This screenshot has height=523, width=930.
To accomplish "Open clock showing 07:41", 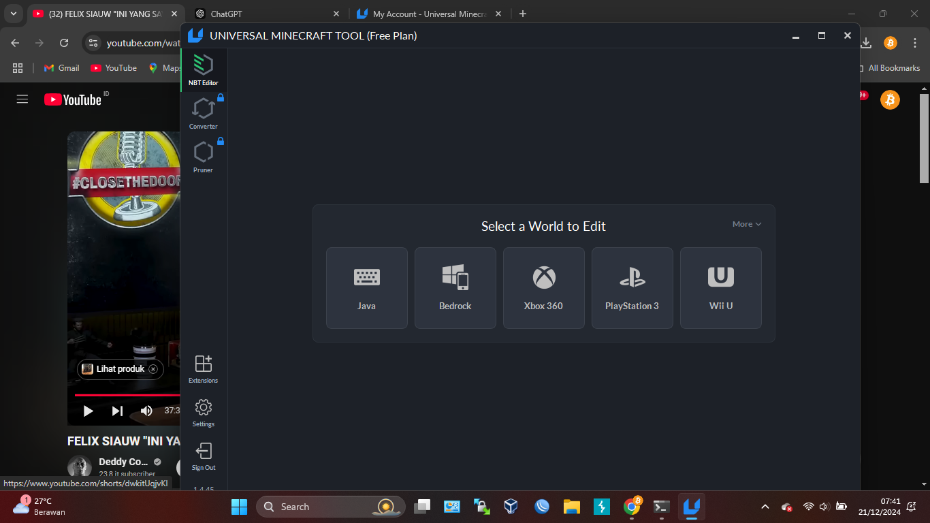I will (879, 507).
